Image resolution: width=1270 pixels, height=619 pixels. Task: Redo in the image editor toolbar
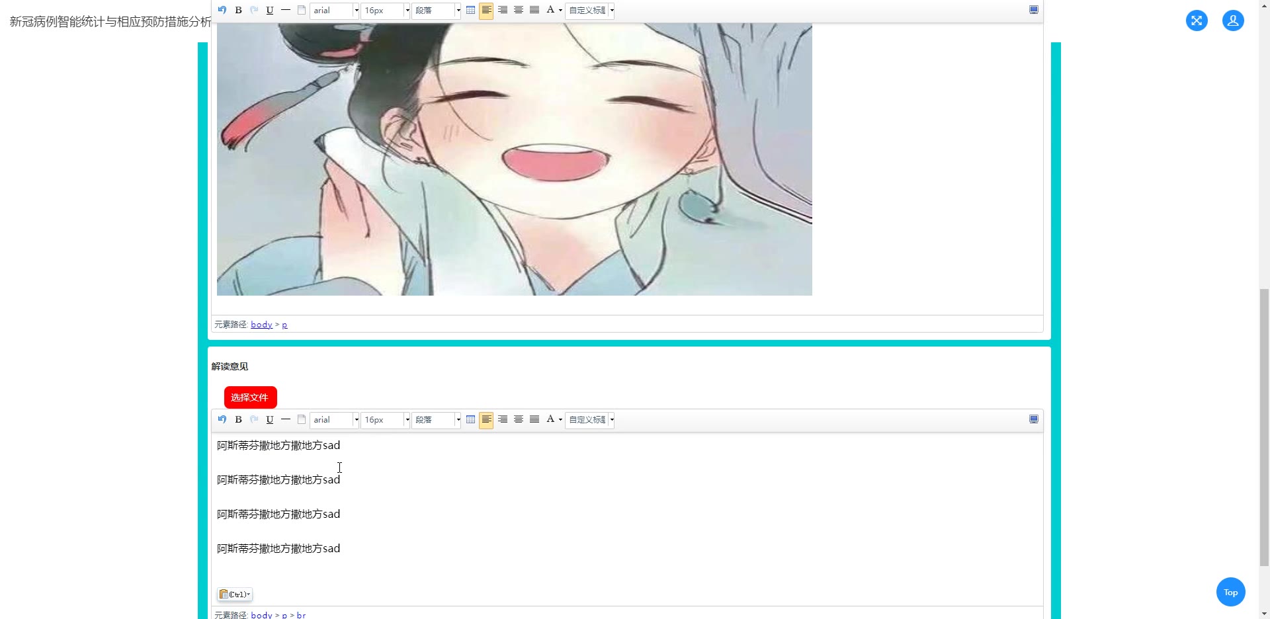(254, 10)
